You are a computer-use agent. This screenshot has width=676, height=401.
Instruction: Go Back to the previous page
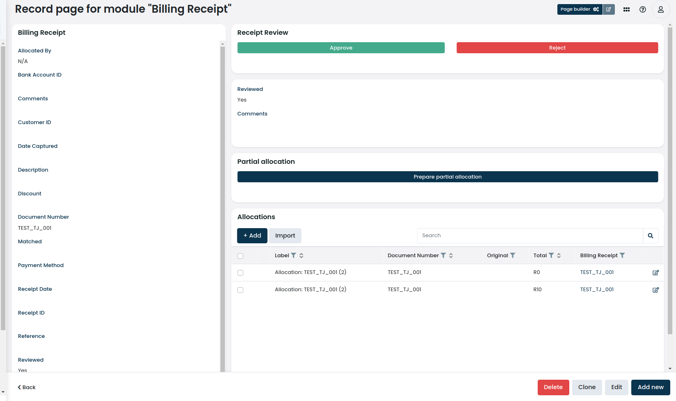pos(27,387)
